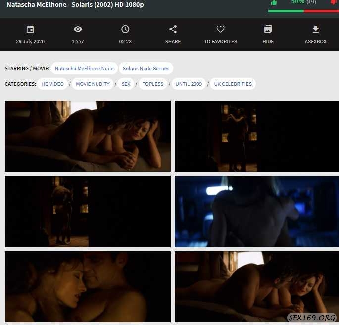The height and width of the screenshot is (325, 339).
Task: Open the close-up faces screenshot thumbnail
Action: (x=88, y=287)
